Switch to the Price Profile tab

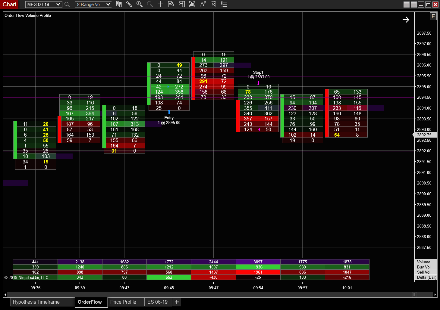tap(126, 302)
